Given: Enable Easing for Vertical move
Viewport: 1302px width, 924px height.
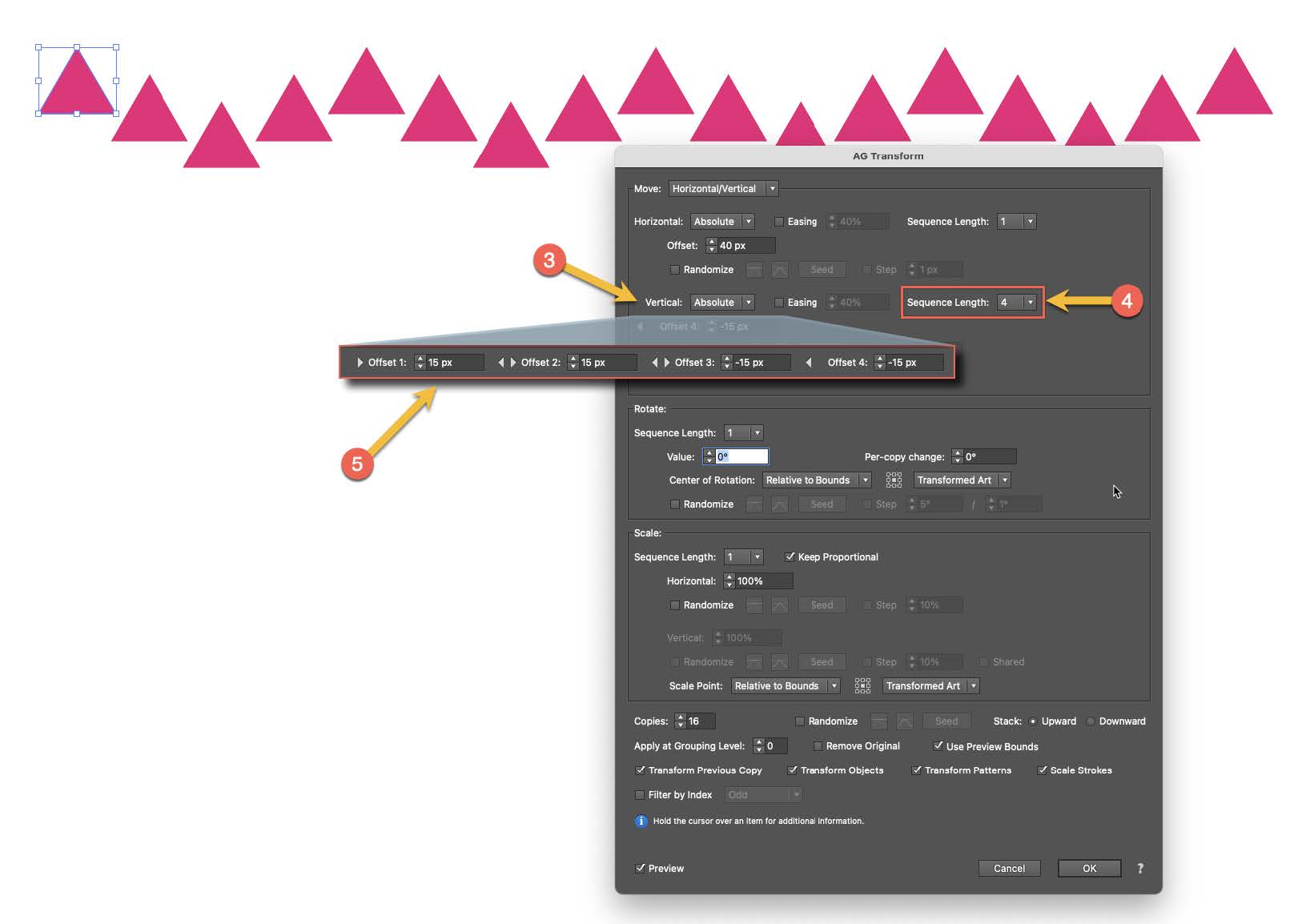Looking at the screenshot, I should pyautogui.click(x=779, y=303).
